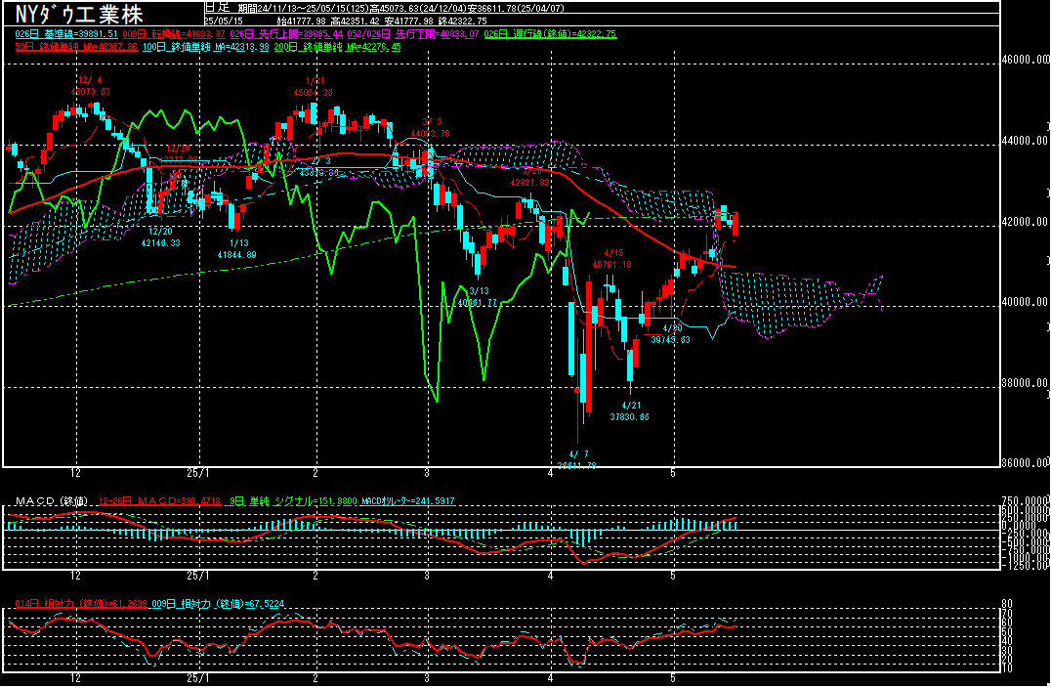Click the 026日 先行上限 legend label

287,34
